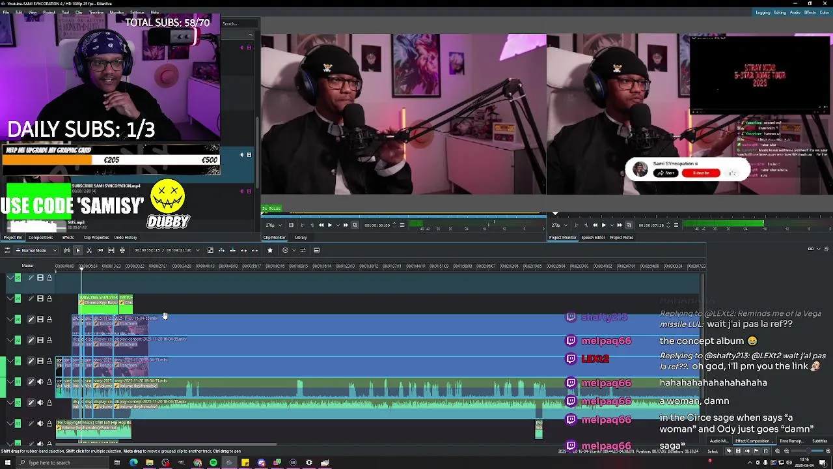
Task: Switch to the Logging workspace
Action: [x=762, y=12]
